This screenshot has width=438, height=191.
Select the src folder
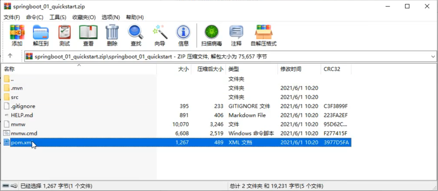tap(15, 97)
